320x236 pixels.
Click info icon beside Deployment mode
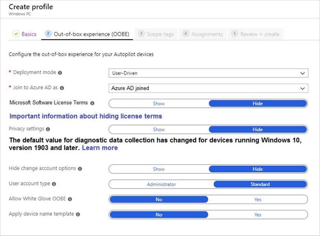point(60,73)
